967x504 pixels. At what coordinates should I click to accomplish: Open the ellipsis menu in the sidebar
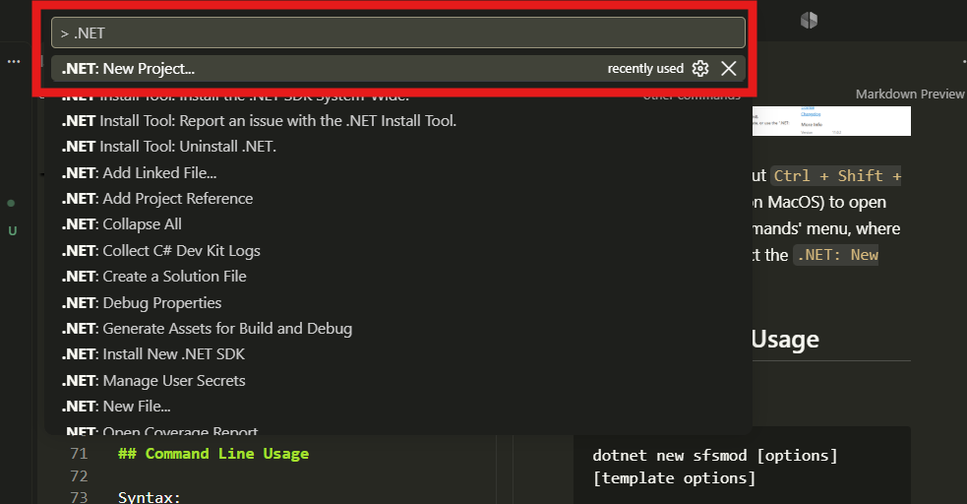tap(14, 62)
